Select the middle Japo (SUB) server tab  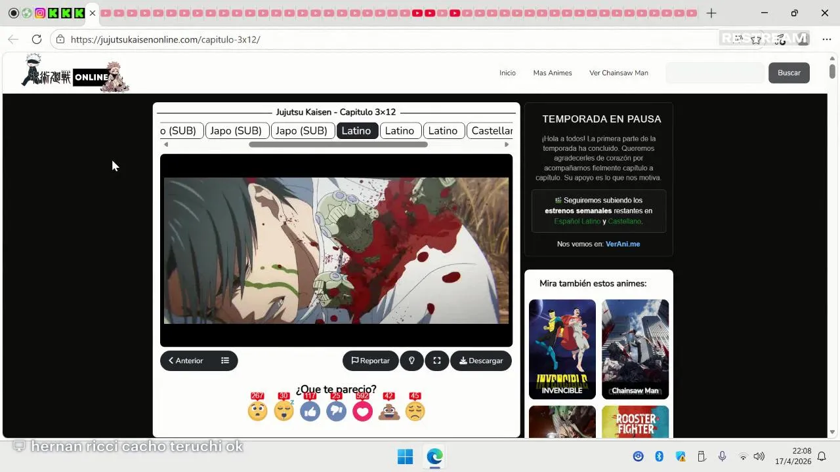click(x=236, y=130)
